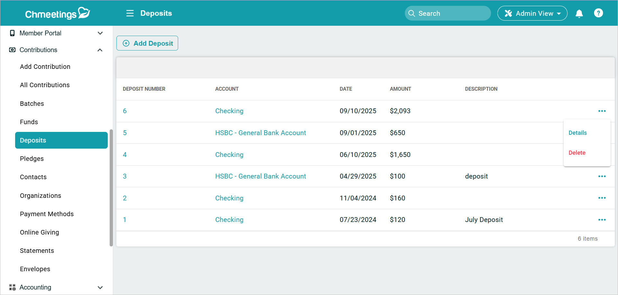This screenshot has height=295, width=618.
Task: Select Details from the context menu
Action: pyautogui.click(x=577, y=133)
